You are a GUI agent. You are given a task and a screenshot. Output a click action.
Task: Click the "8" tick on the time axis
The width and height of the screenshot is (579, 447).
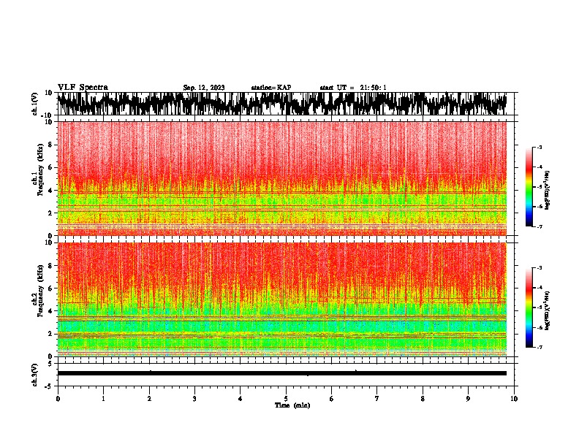coord(423,399)
